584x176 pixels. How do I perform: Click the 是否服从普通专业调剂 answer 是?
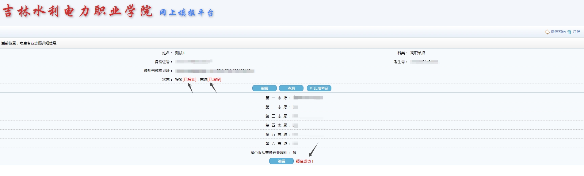pyautogui.click(x=295, y=153)
